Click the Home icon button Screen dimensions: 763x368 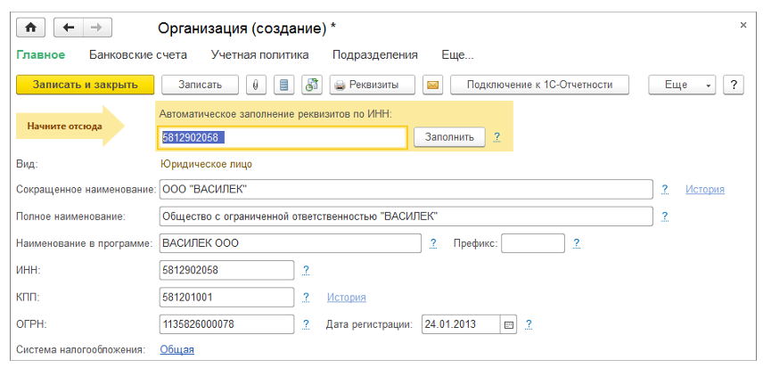pyautogui.click(x=30, y=27)
